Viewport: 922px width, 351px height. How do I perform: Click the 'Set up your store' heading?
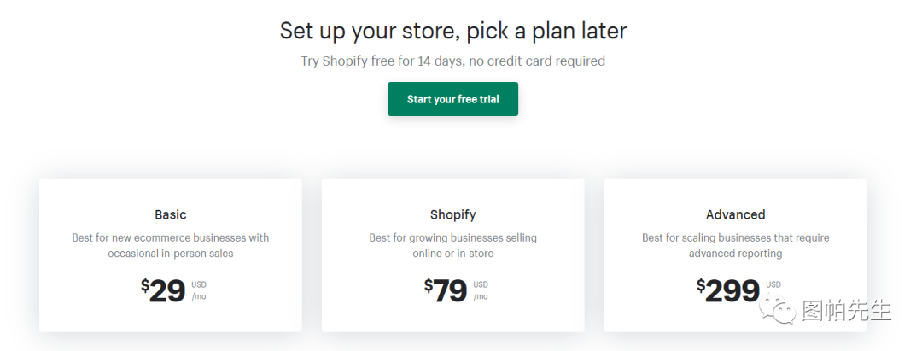pyautogui.click(x=452, y=32)
